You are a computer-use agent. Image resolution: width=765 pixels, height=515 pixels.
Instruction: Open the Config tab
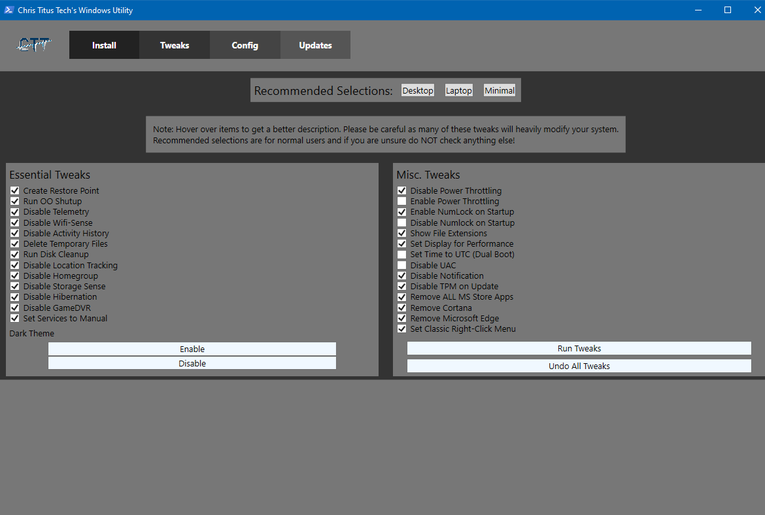[245, 45]
